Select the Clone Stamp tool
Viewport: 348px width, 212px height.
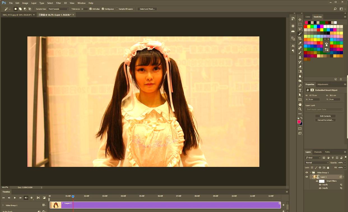pyautogui.click(x=300, y=57)
